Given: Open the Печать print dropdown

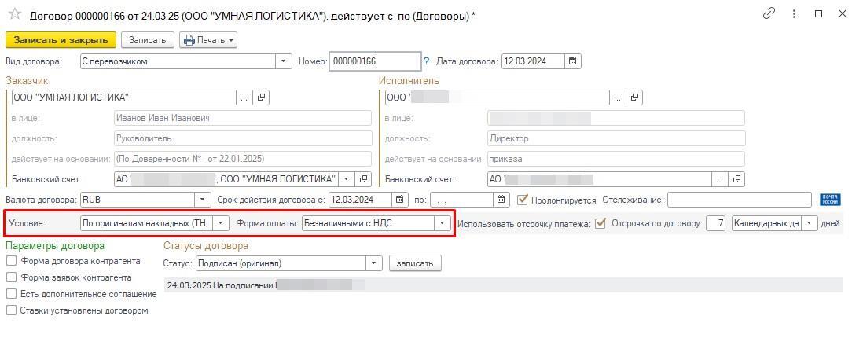Looking at the screenshot, I should (x=208, y=39).
